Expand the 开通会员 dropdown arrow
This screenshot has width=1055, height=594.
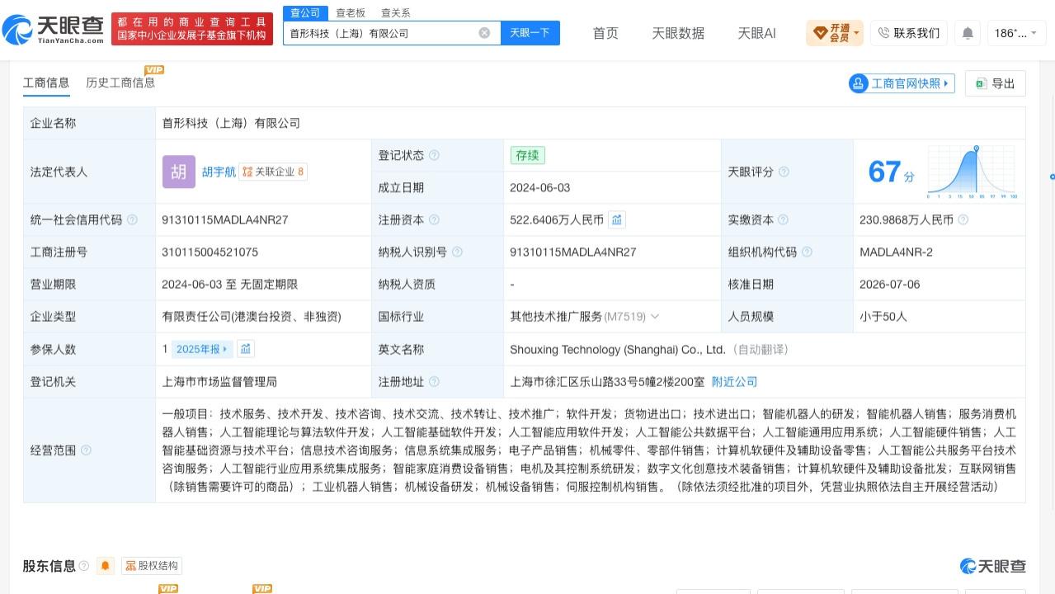coord(857,34)
